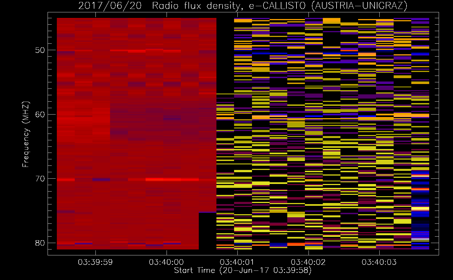Click the frequency tick label "50"
Image resolution: width=453 pixels, height=280 pixels.
click(40, 50)
